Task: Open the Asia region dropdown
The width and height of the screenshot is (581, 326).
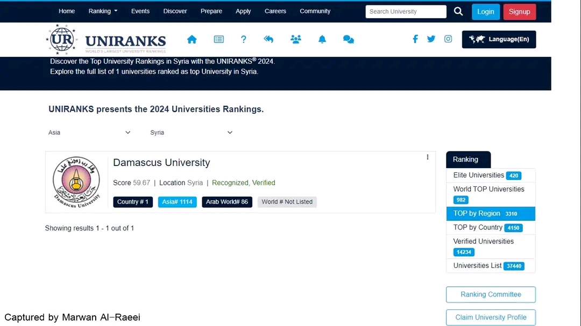Action: (x=89, y=133)
